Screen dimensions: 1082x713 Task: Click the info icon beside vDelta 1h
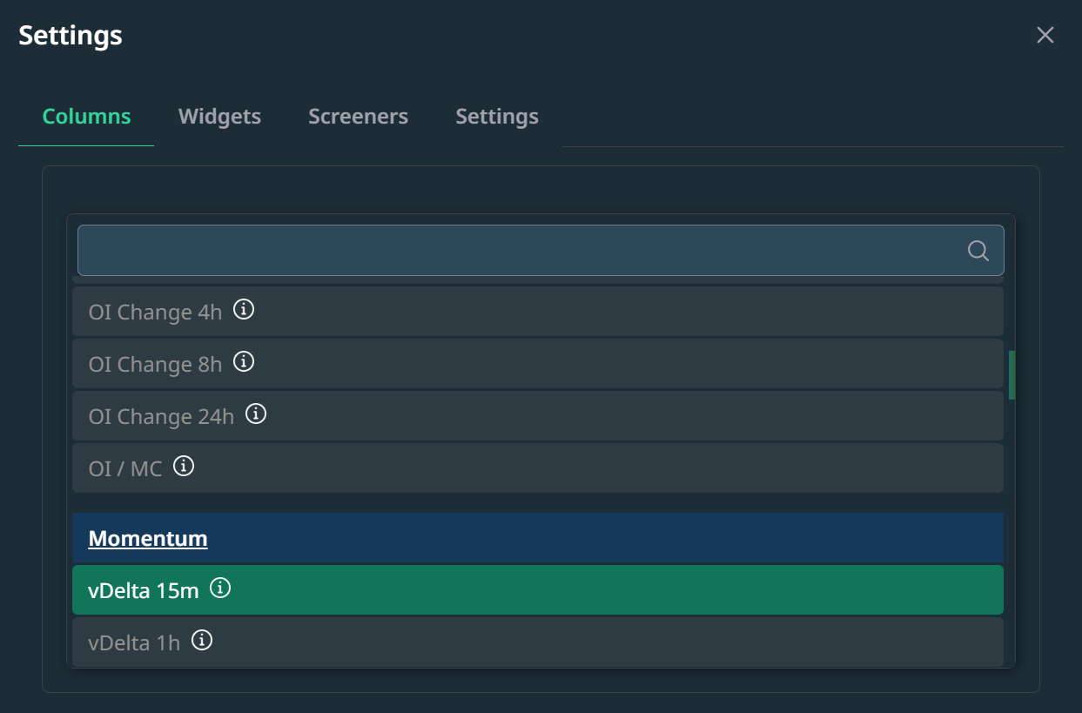pyautogui.click(x=202, y=641)
